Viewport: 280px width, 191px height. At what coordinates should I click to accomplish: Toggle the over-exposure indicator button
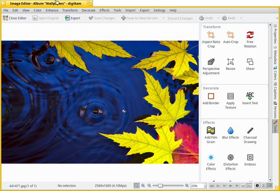tap(263, 186)
